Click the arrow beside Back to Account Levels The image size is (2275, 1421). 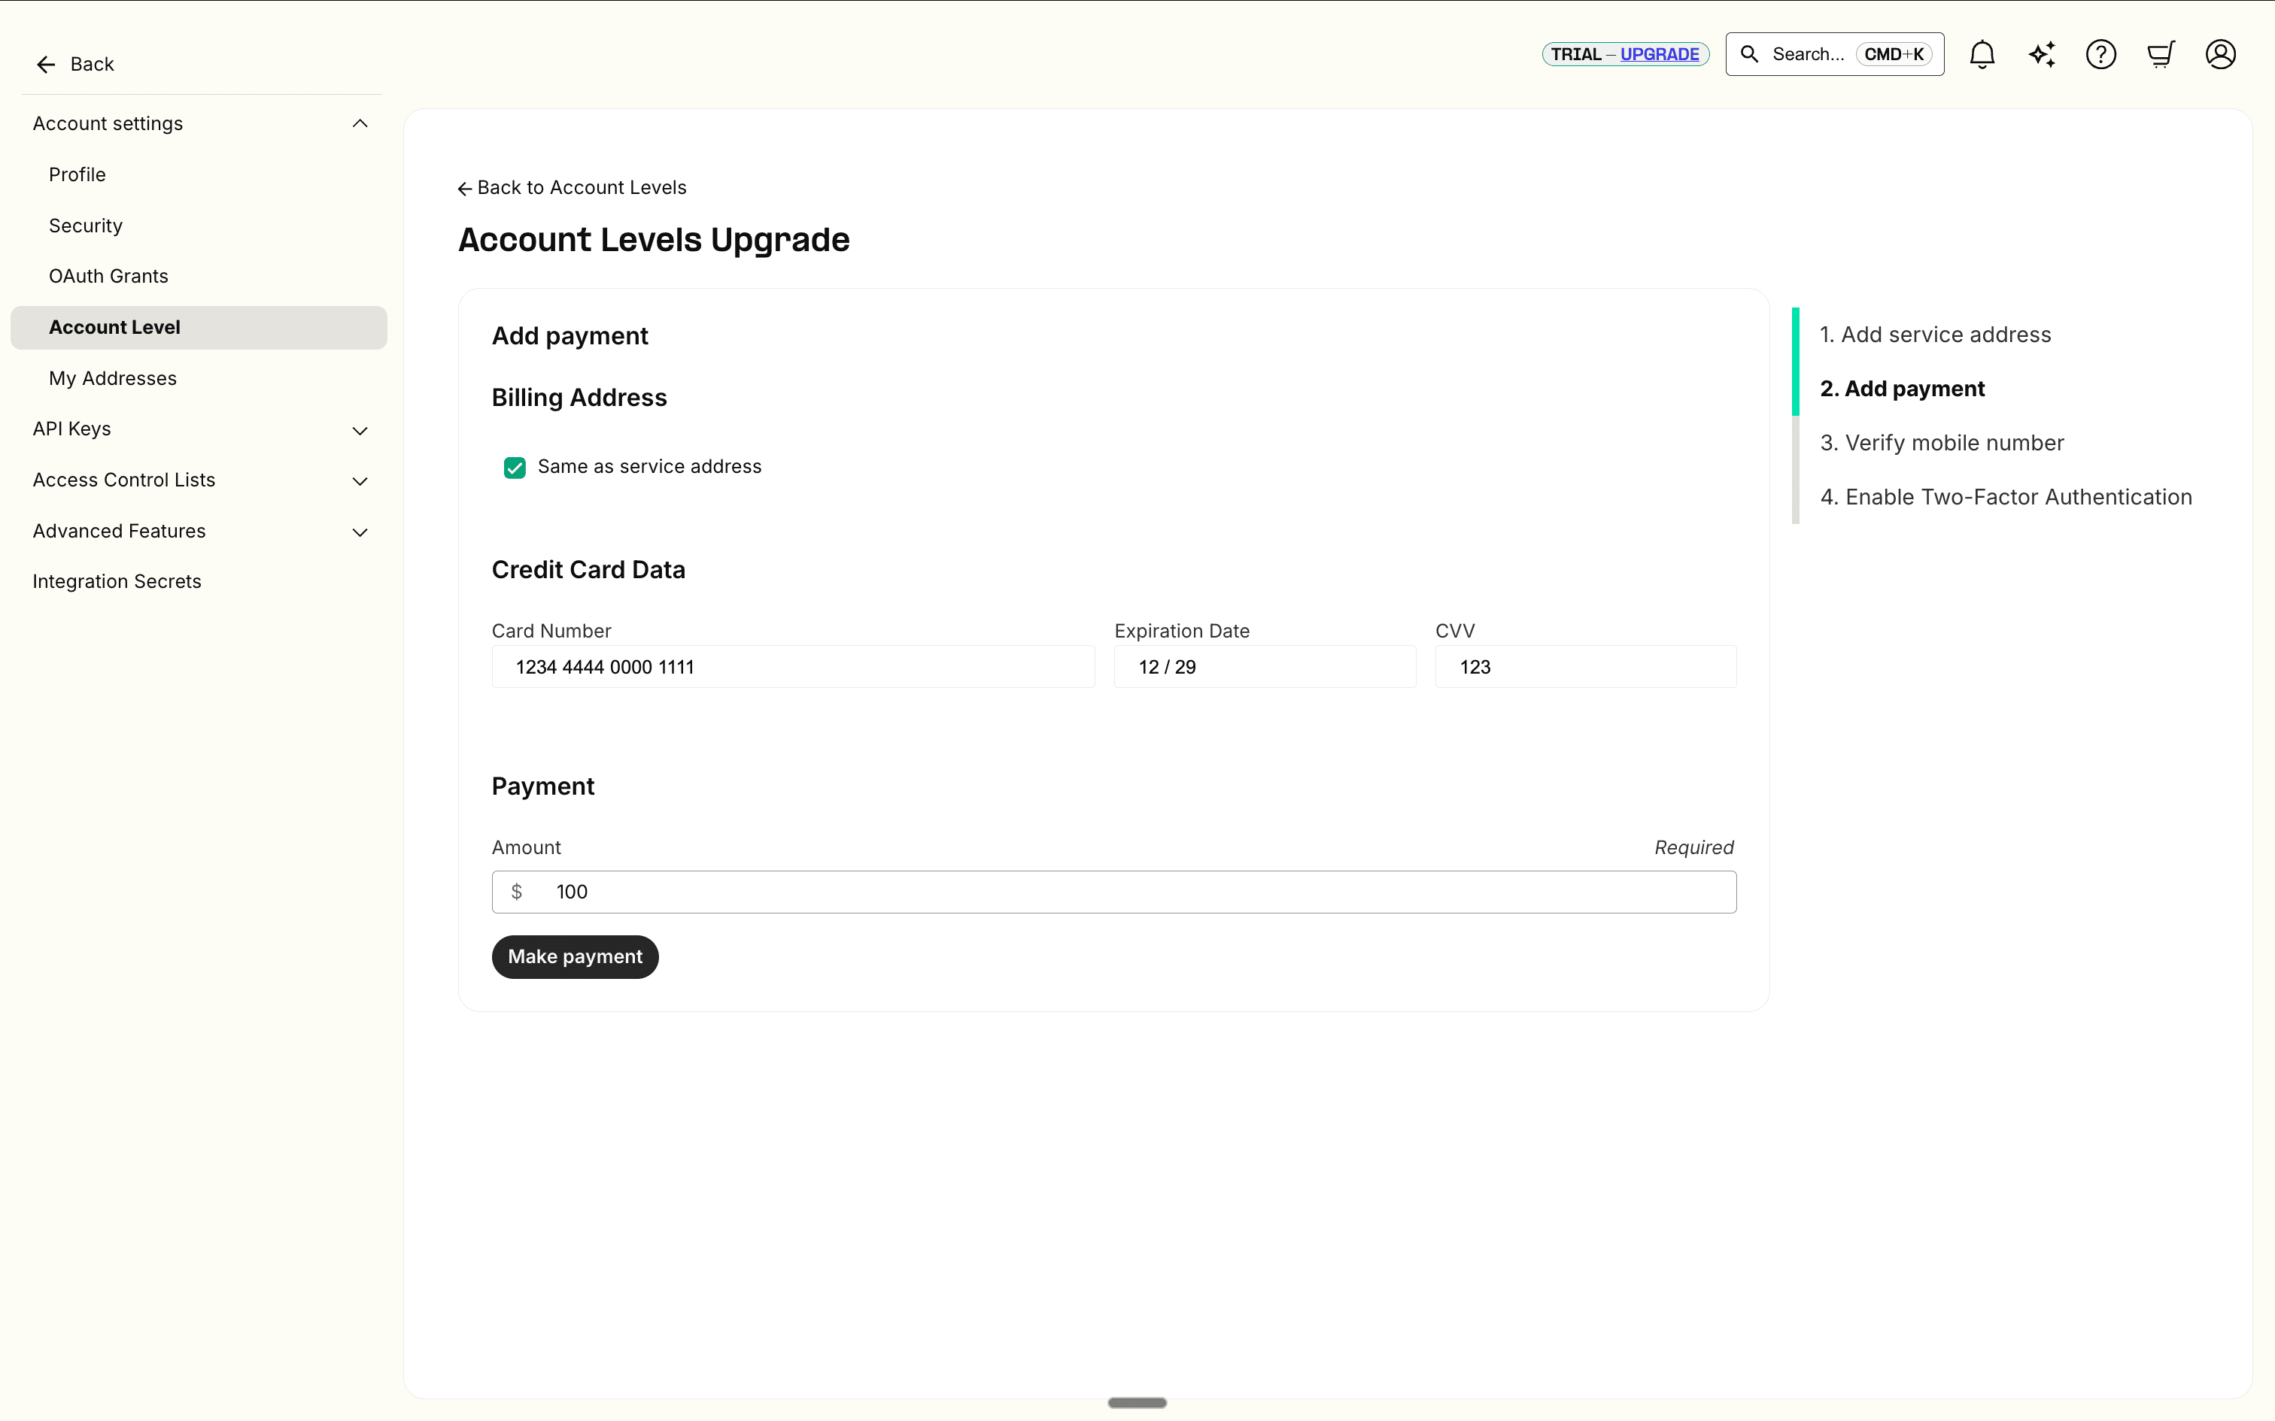466,187
